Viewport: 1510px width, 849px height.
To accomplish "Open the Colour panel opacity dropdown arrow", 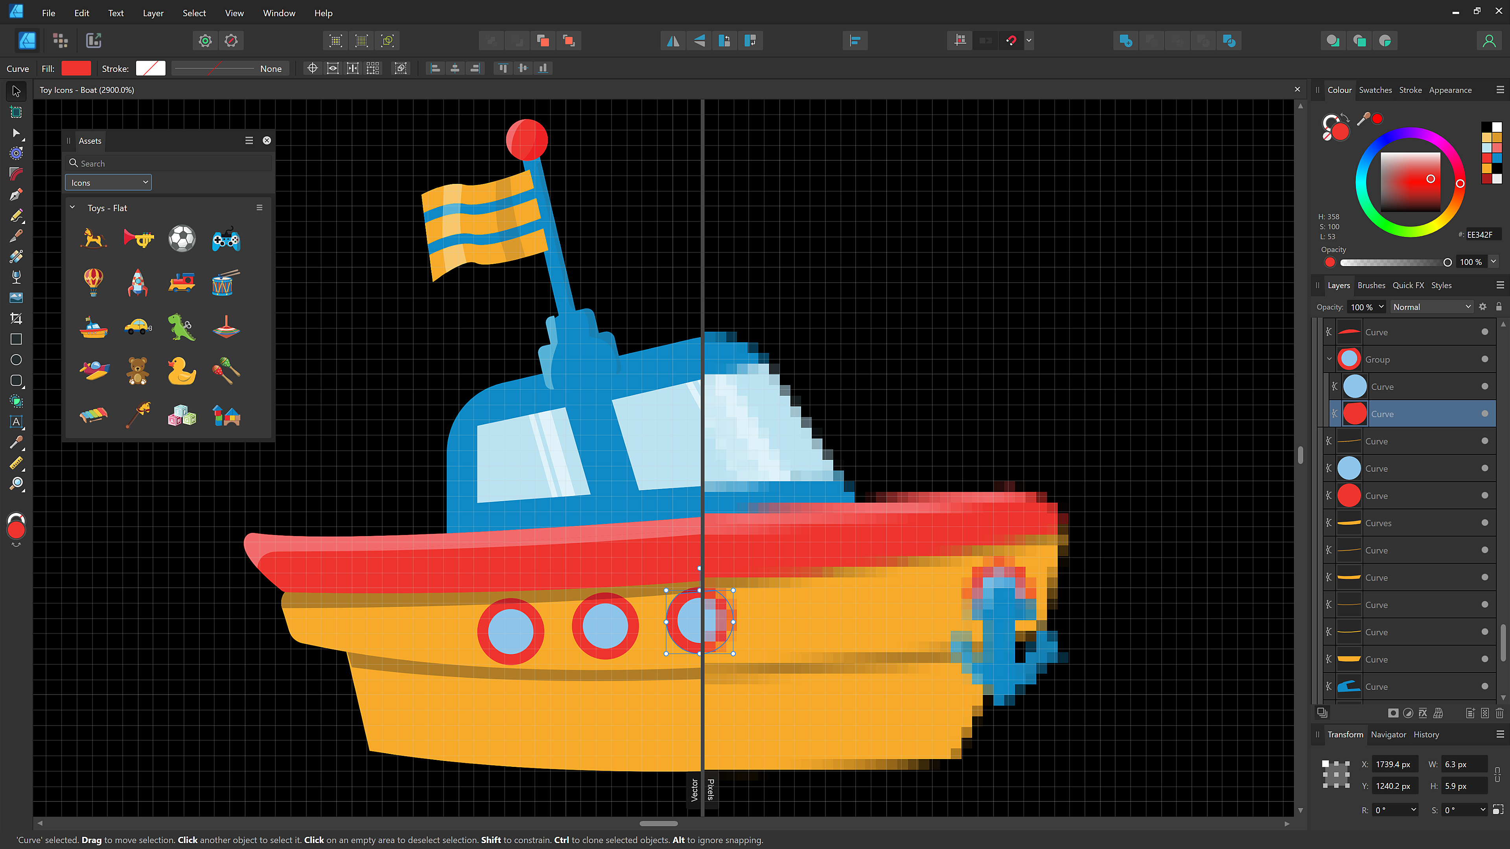I will (x=1493, y=262).
